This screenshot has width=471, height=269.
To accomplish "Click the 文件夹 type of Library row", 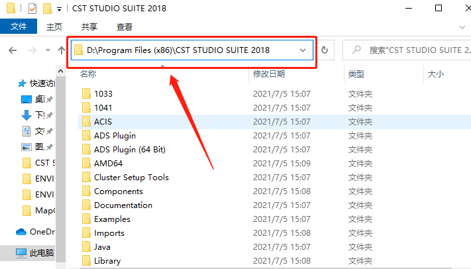I will point(360,261).
